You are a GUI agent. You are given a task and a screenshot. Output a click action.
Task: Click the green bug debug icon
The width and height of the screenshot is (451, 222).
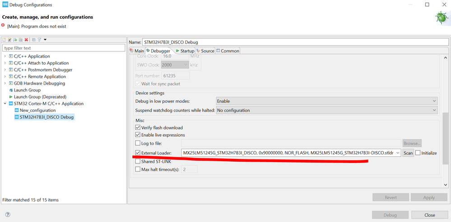coord(441,18)
